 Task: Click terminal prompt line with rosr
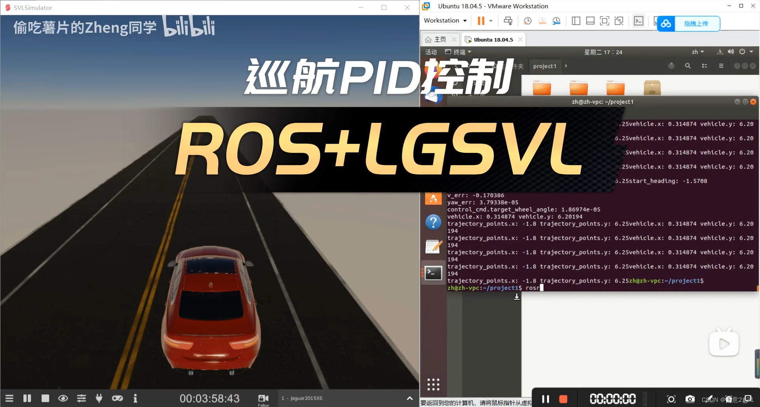pyautogui.click(x=496, y=288)
